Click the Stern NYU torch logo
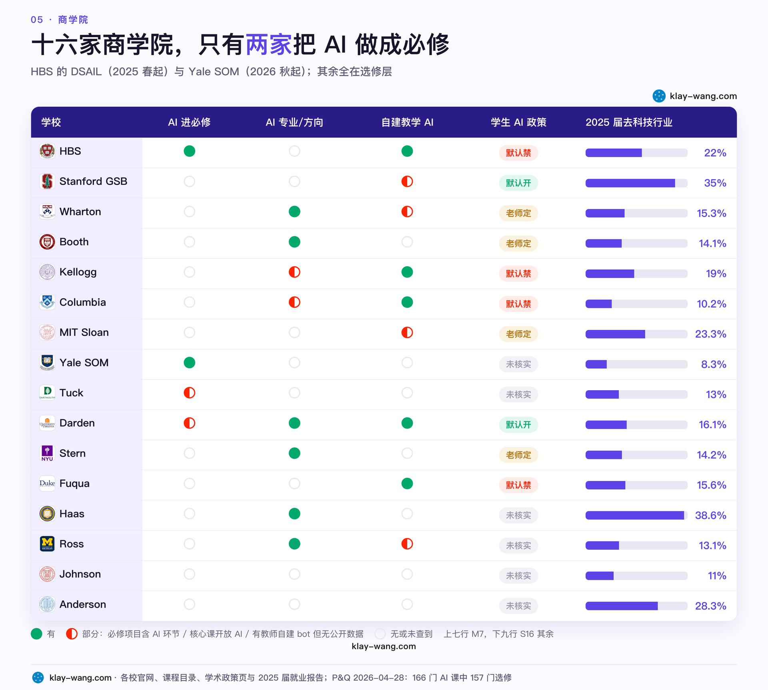The height and width of the screenshot is (690, 768). pyautogui.click(x=47, y=453)
